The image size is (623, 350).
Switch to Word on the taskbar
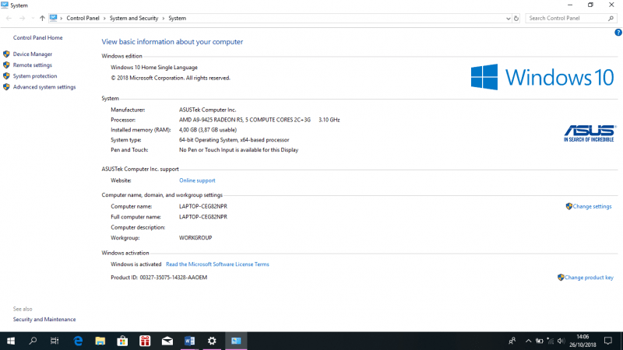click(189, 341)
